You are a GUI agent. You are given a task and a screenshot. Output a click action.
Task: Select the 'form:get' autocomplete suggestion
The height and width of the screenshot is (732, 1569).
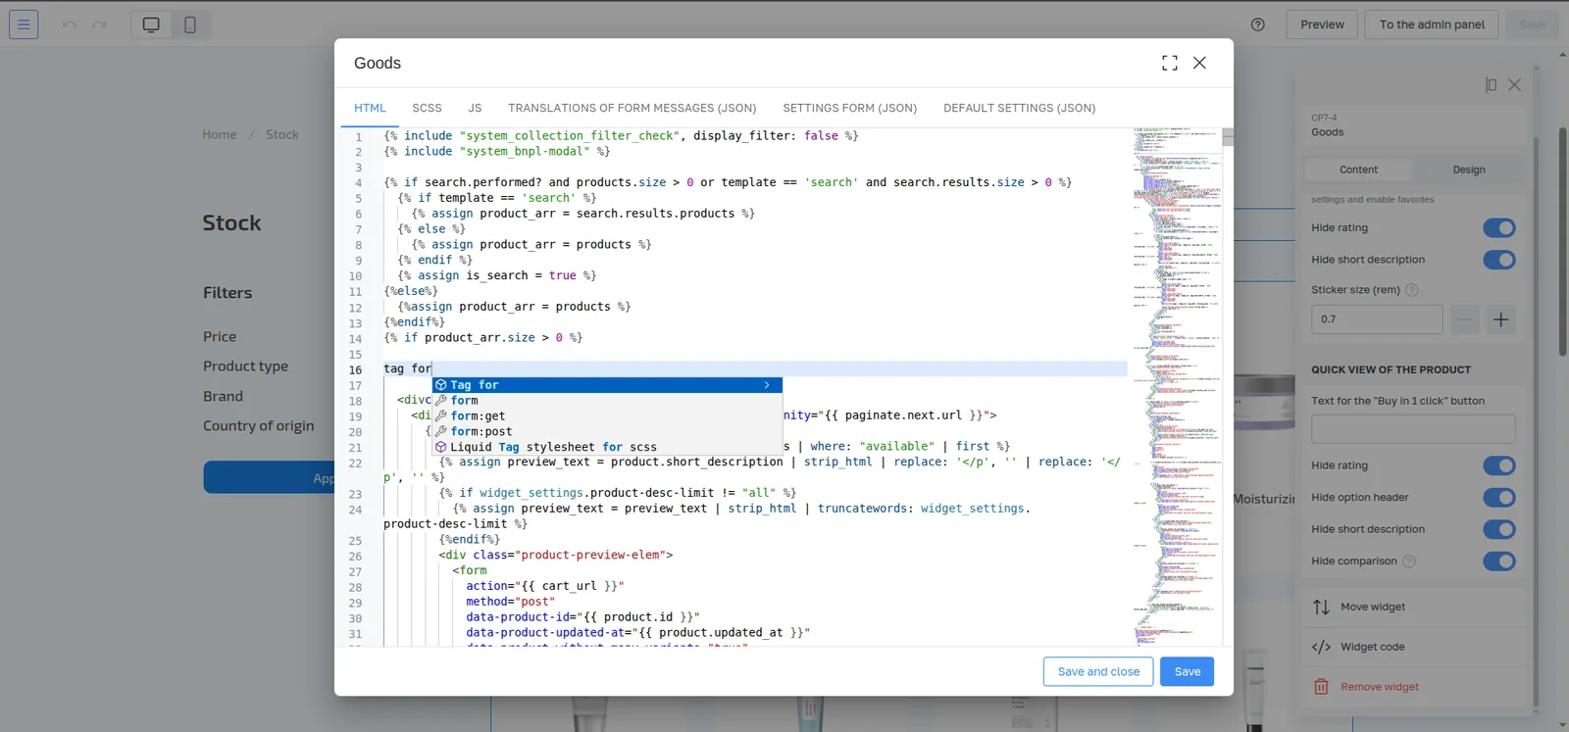pyautogui.click(x=608, y=416)
